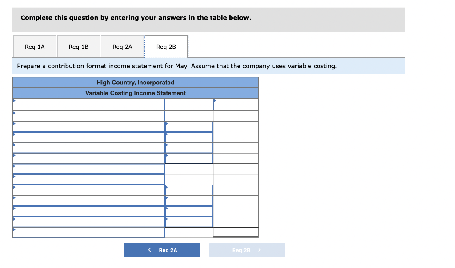Click the Variable Costing Income Statement header
The image size is (455, 268).
(x=136, y=93)
